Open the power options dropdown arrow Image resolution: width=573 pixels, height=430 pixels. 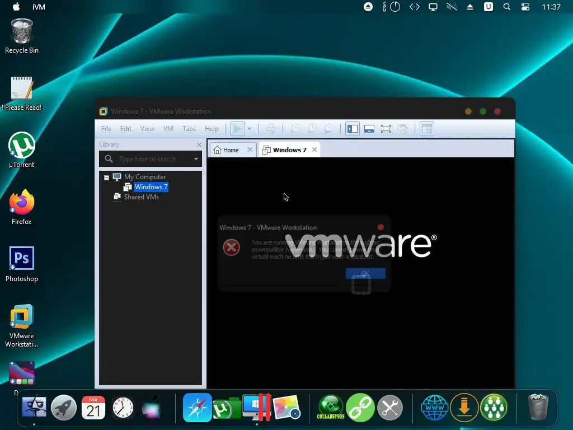pos(249,129)
